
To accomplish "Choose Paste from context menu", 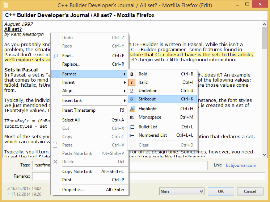I will coord(90,145).
